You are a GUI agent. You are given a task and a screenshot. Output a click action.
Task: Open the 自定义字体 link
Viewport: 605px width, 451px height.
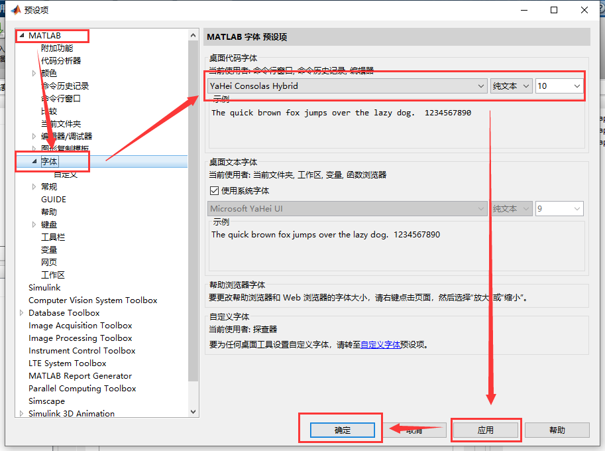[x=380, y=345]
